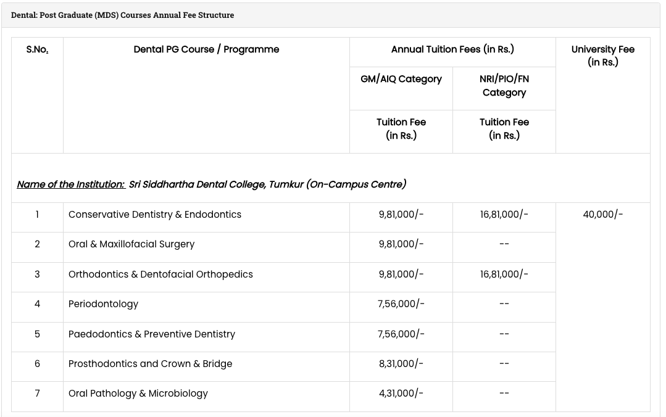Click the 4,31,000/- tuition fee cell

pyautogui.click(x=401, y=393)
